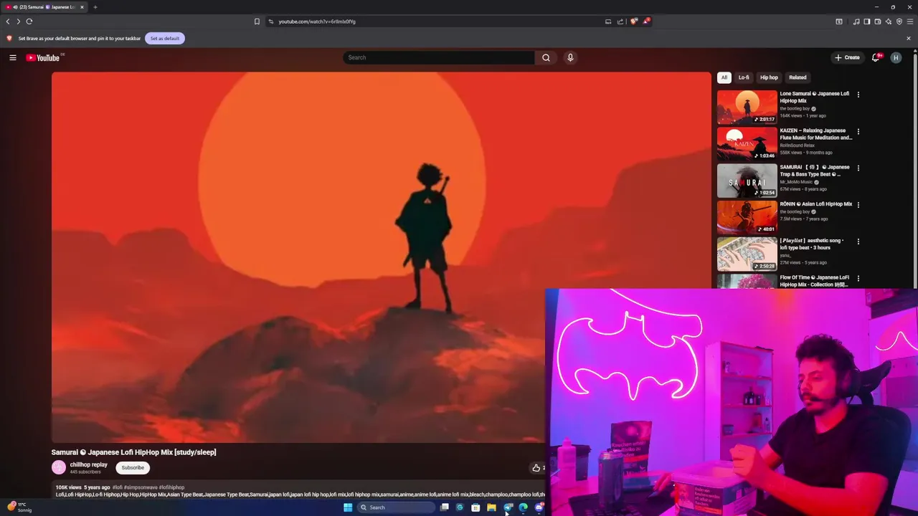Open the weather widget showing 11°C

(x=20, y=507)
